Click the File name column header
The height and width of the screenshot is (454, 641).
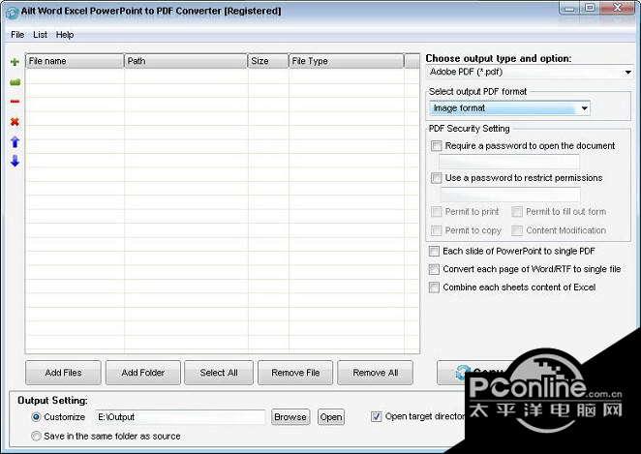(75, 61)
